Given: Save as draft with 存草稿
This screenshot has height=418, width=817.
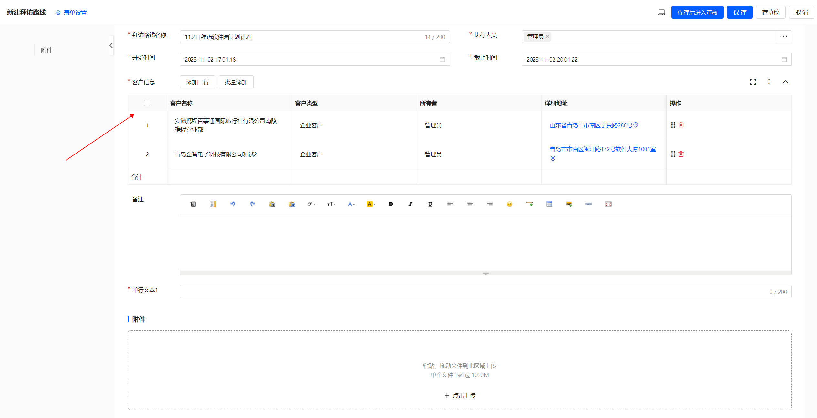Looking at the screenshot, I should 771,12.
